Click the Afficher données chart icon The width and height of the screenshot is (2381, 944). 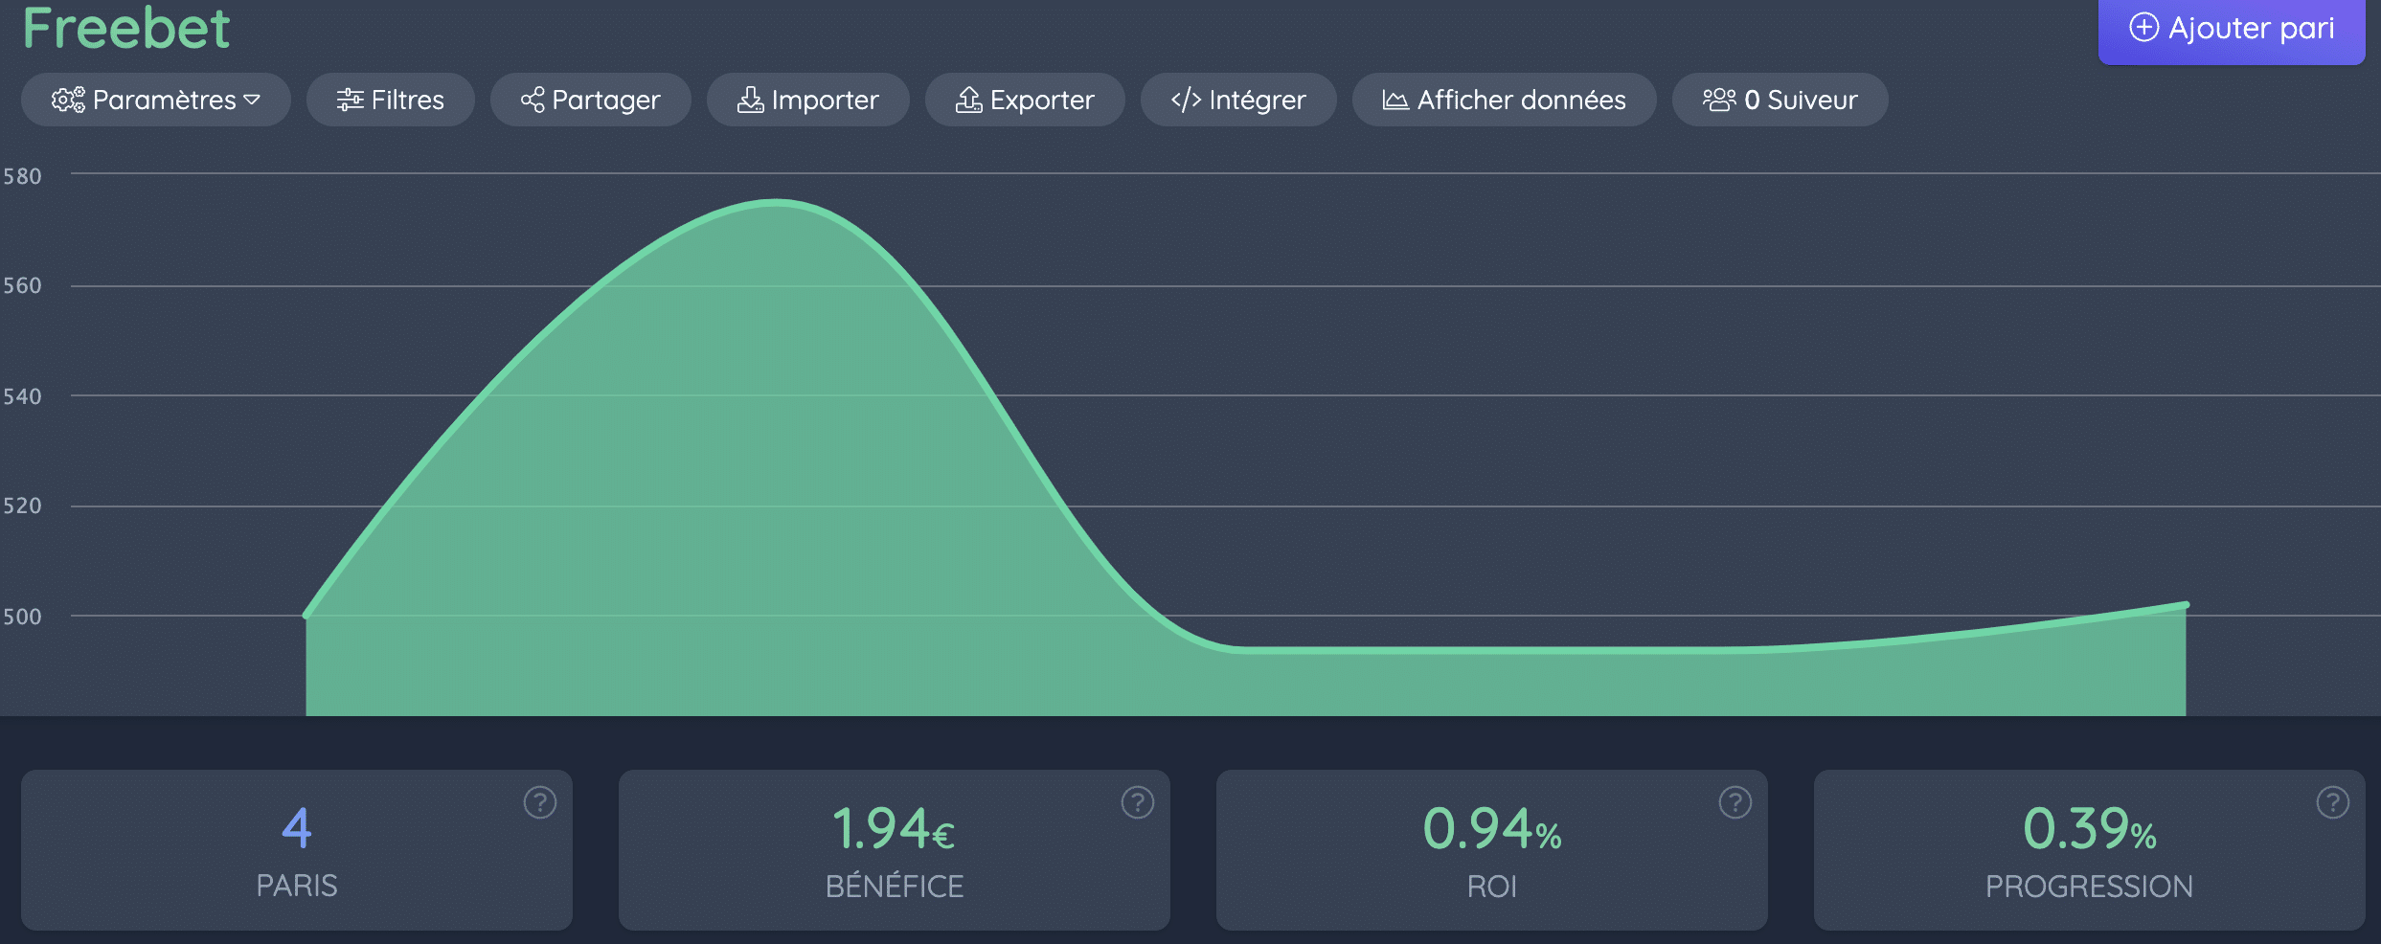pos(1395,100)
